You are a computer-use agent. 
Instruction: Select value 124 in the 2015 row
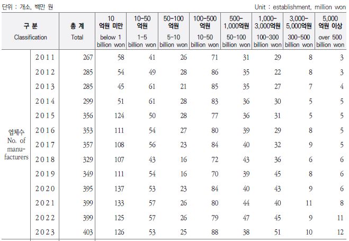click(119, 115)
